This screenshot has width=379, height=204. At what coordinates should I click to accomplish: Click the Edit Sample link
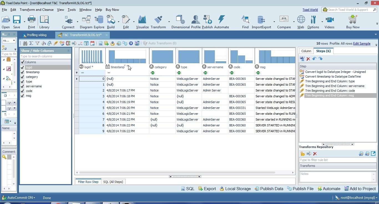pos(362,44)
